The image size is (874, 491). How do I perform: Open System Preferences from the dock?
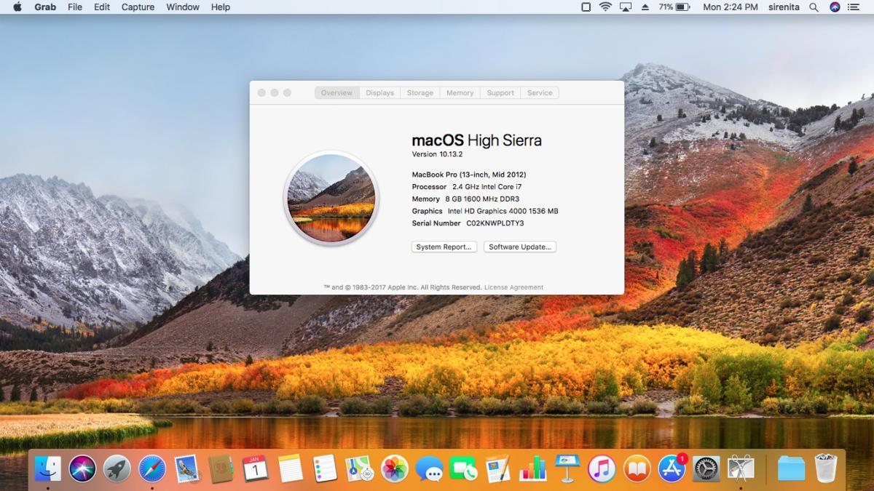click(x=706, y=469)
